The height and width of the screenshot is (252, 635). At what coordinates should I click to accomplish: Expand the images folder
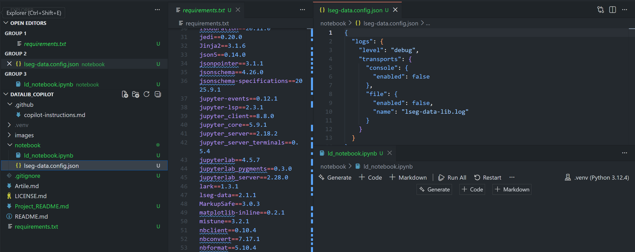click(9, 135)
